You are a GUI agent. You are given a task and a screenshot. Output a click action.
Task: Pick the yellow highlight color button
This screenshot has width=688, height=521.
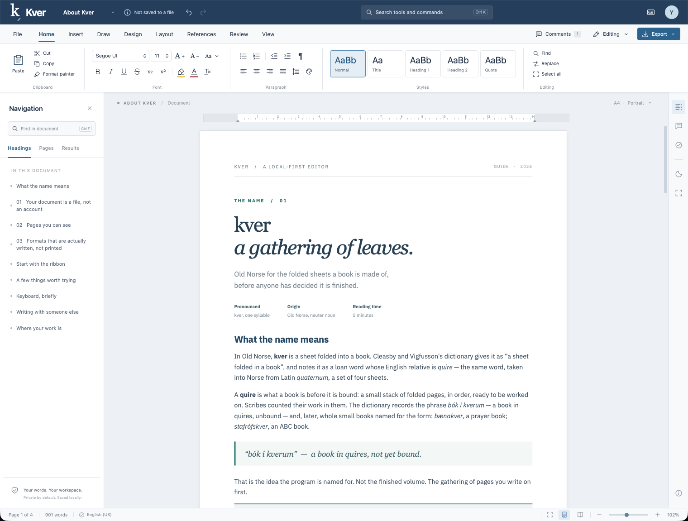[x=181, y=72]
